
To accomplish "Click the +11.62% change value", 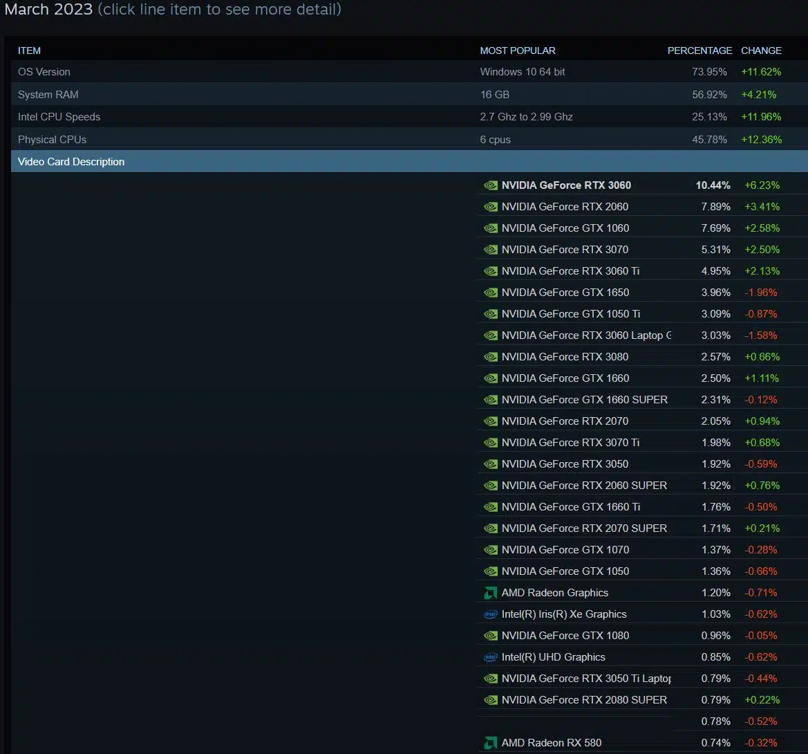I will point(761,72).
